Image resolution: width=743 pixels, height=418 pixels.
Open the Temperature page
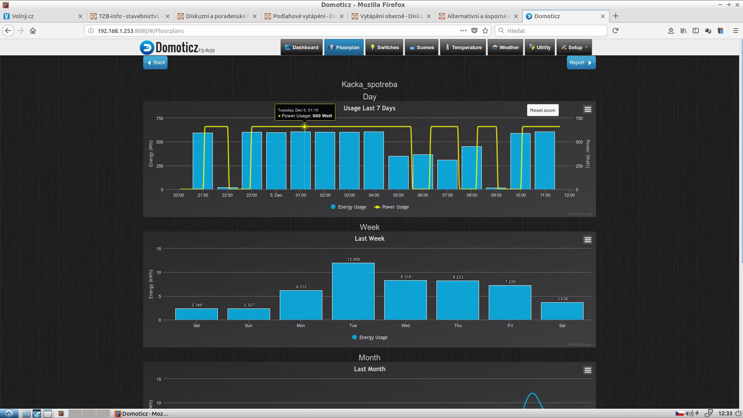click(x=463, y=47)
